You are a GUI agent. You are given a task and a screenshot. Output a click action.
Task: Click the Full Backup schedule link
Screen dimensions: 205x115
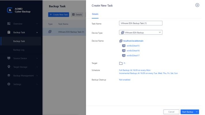pos(135,70)
